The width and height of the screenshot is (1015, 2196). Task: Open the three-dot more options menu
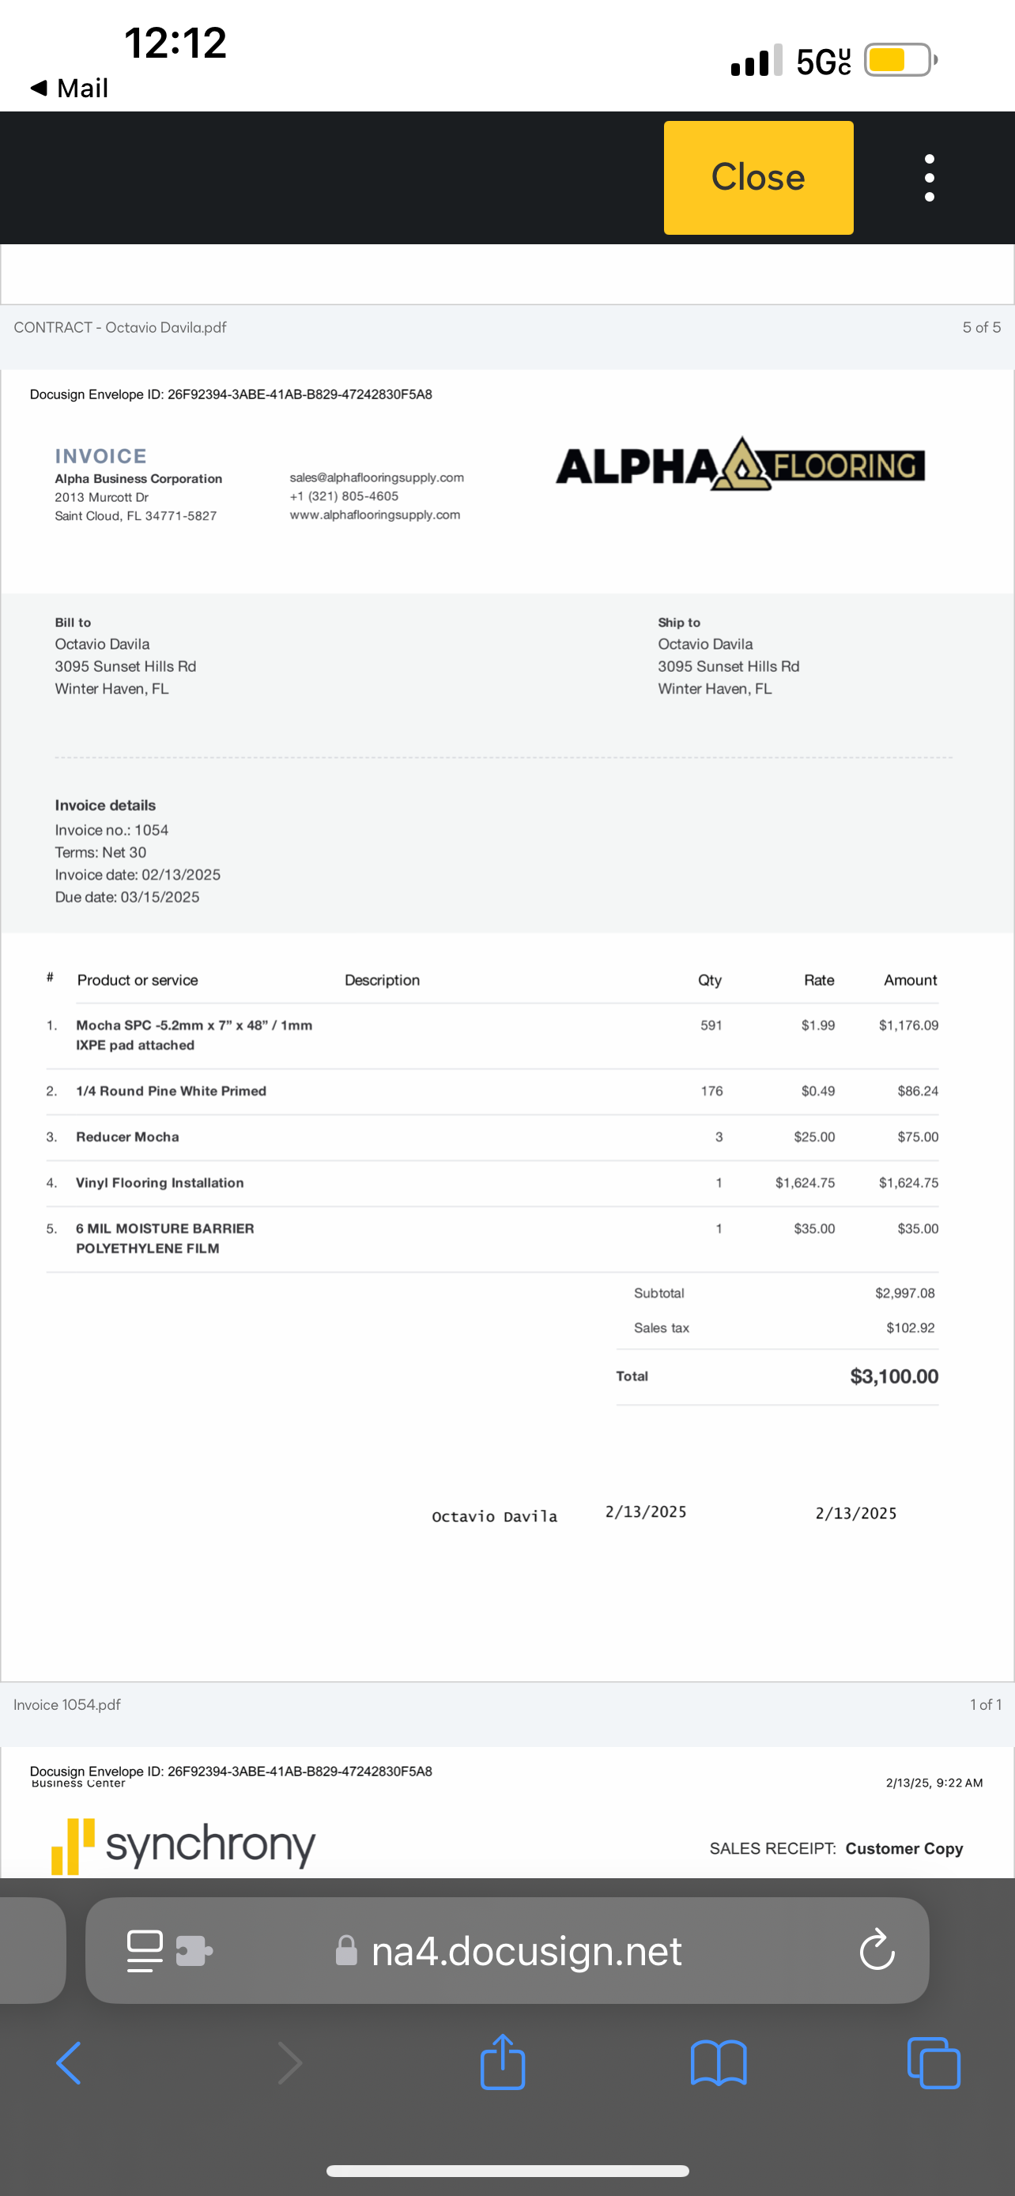coord(929,177)
